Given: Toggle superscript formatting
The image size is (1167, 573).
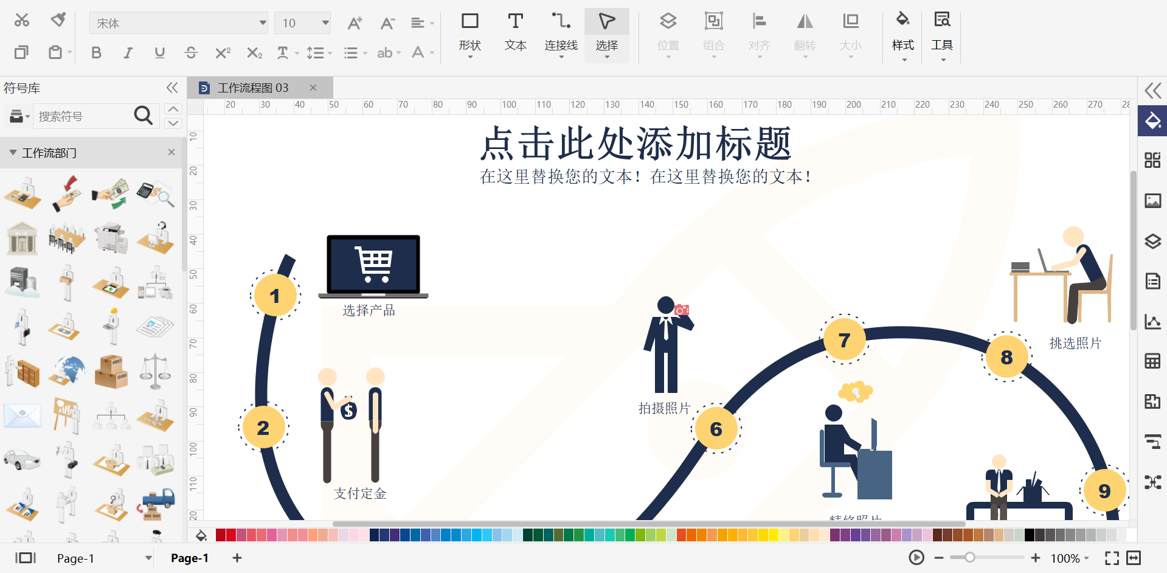Looking at the screenshot, I should point(223,53).
